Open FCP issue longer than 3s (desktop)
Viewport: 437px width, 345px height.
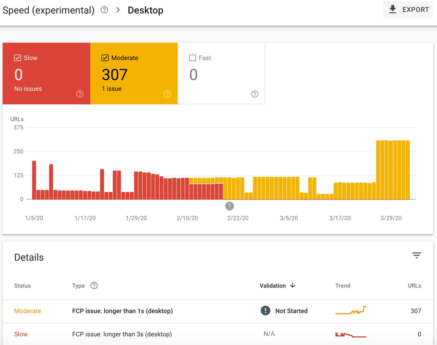[x=122, y=334]
